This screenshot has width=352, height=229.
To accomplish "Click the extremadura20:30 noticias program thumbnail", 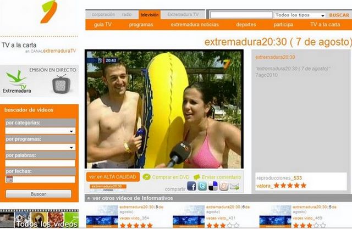I will click(108, 188).
